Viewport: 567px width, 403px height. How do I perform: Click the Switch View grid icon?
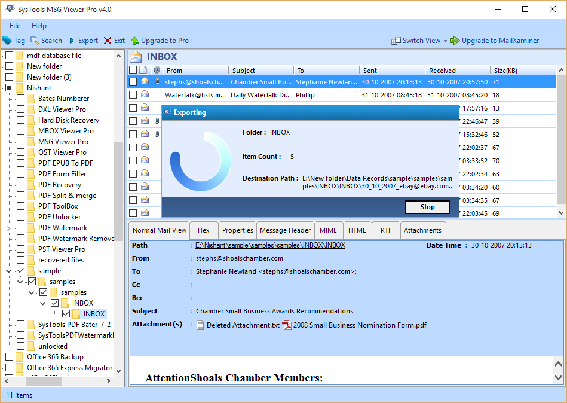tap(396, 41)
